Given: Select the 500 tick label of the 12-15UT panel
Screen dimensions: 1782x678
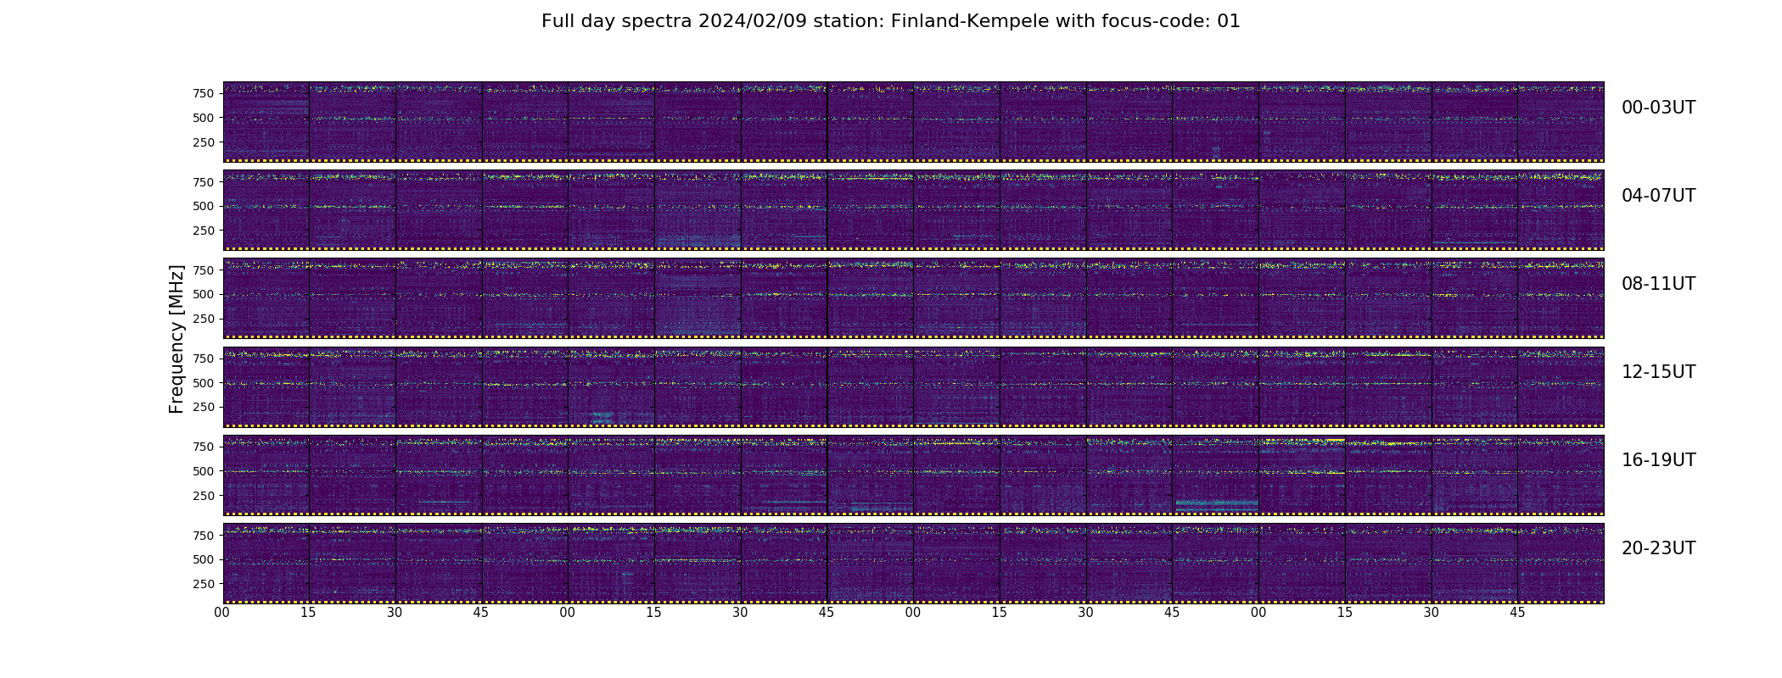Looking at the screenshot, I should [204, 383].
